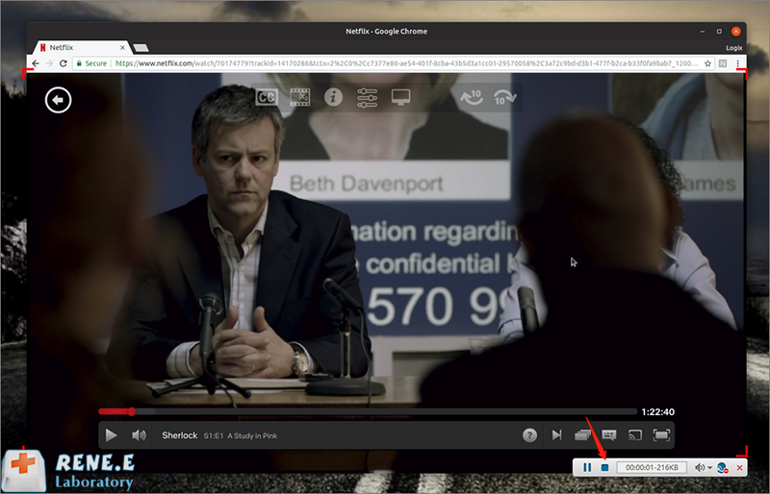This screenshot has width=770, height=494.
Task: Click the 00:00:01-216KB recording status field
Action: pos(652,467)
